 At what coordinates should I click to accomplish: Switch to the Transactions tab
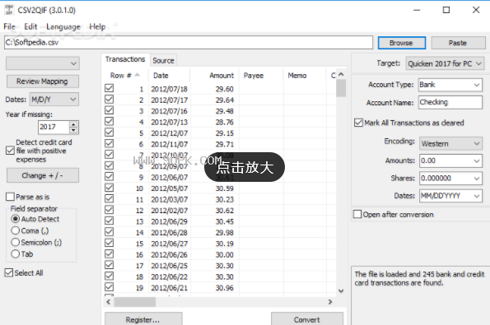point(125,59)
